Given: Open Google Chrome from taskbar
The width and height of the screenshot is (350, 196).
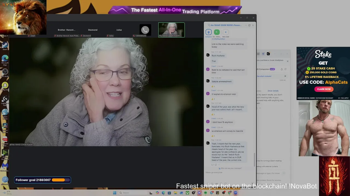Looking at the screenshot, I should [230, 193].
